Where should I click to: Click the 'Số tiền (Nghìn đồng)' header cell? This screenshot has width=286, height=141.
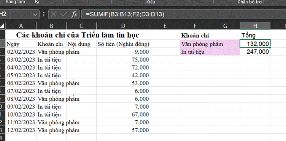tap(123, 44)
